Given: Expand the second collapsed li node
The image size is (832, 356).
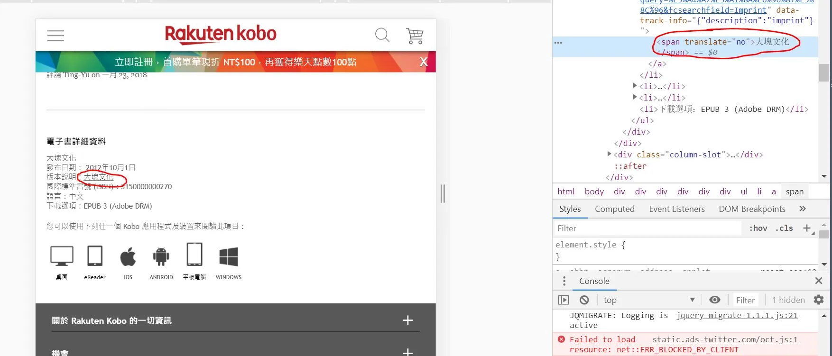Looking at the screenshot, I should (x=635, y=97).
